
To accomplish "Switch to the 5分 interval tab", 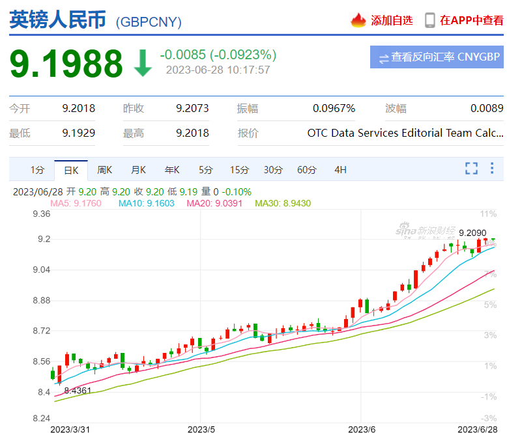I will tap(205, 170).
